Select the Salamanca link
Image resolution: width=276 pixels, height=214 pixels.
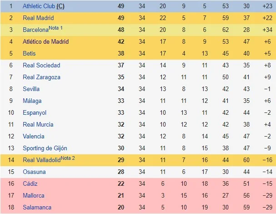[37, 208]
